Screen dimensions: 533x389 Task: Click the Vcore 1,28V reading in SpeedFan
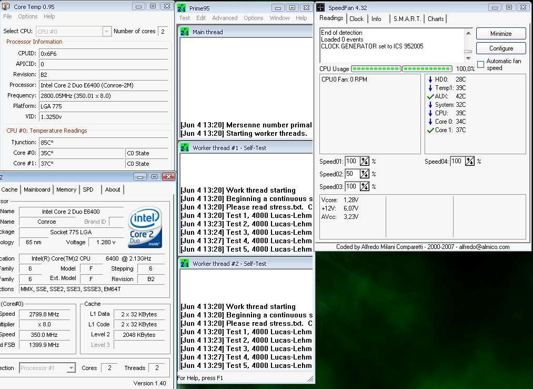point(340,200)
